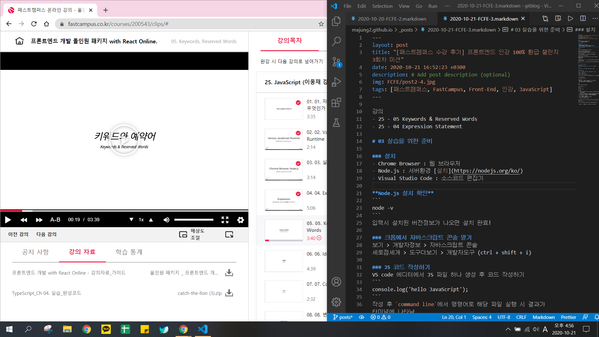
Task: Open VS Code File menu
Action: tap(347, 6)
